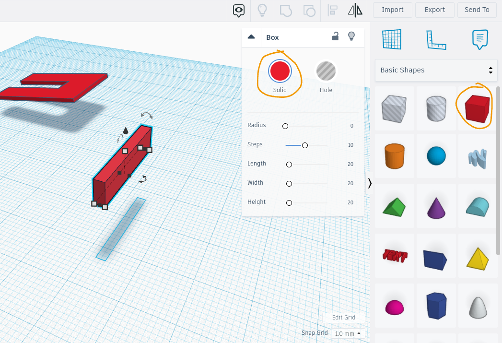This screenshot has width=502, height=343.
Task: Pick the magenta Half Sphere shape
Action: tap(395, 308)
